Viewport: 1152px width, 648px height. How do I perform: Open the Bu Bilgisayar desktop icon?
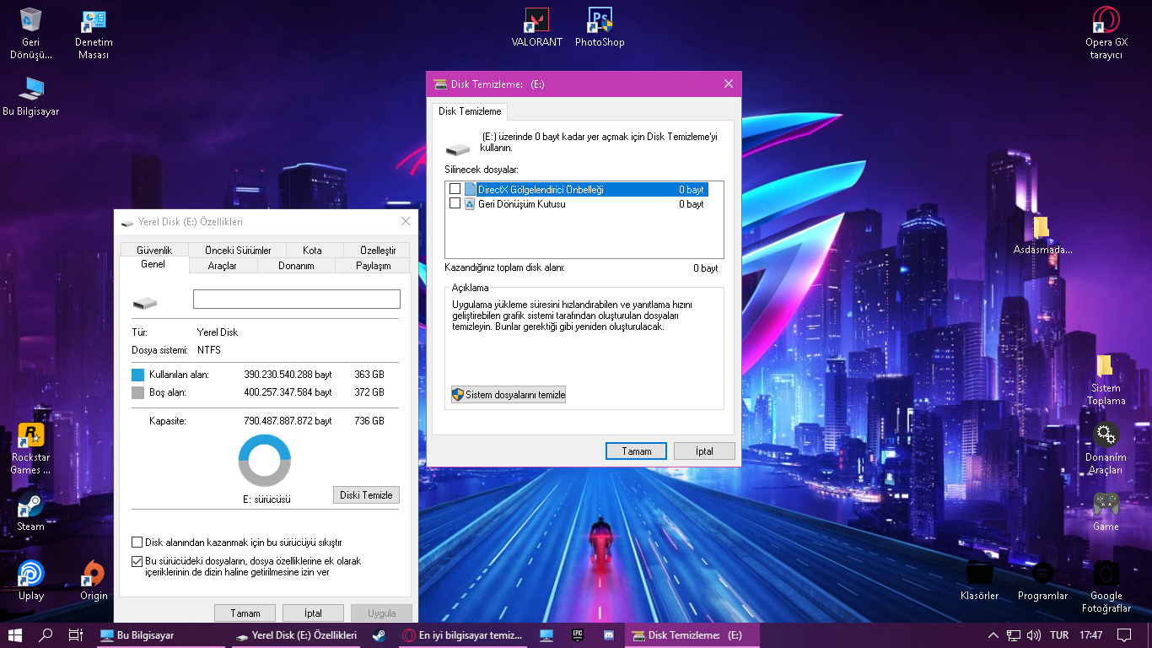point(31,95)
